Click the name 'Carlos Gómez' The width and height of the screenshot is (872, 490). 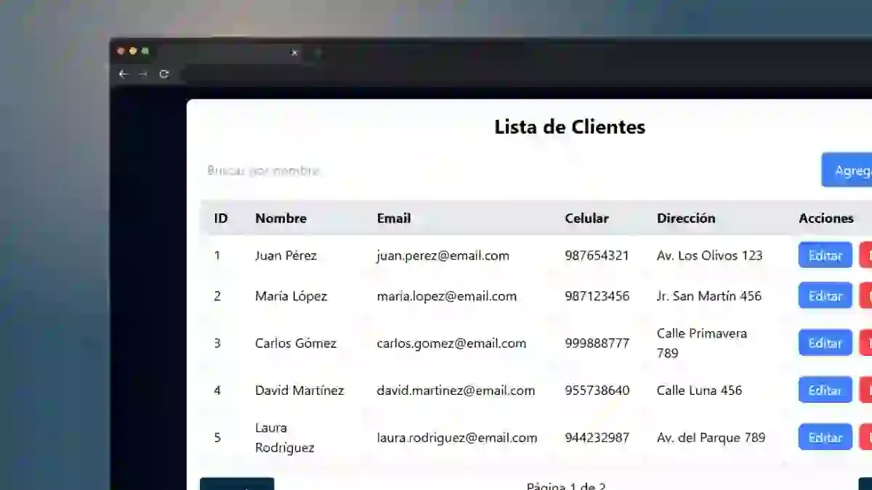(296, 343)
